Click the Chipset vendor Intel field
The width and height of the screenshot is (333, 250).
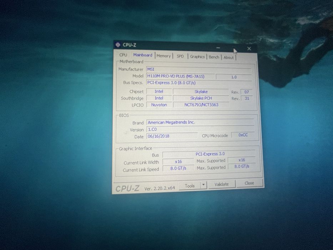(x=159, y=91)
